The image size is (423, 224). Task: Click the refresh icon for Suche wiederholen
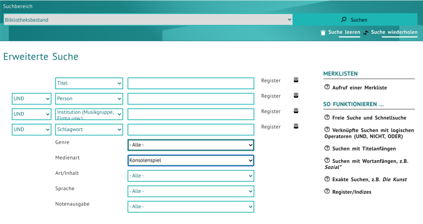pyautogui.click(x=365, y=33)
